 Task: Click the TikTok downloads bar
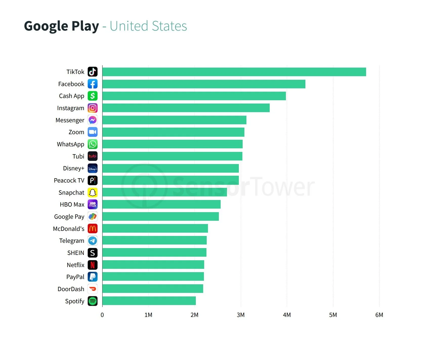pyautogui.click(x=234, y=72)
